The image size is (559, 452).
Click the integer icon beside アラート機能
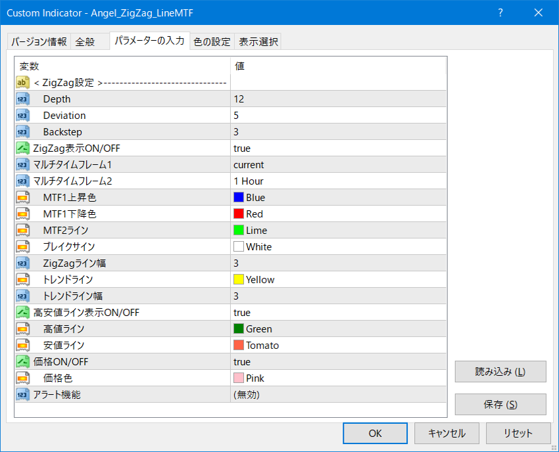point(22,394)
